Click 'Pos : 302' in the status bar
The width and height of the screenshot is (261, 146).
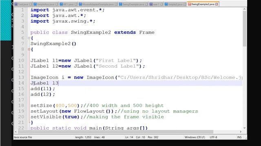click(x=153, y=137)
